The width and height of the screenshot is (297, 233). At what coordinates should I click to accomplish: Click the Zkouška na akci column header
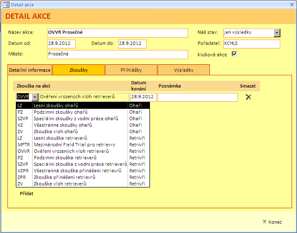click(33, 86)
